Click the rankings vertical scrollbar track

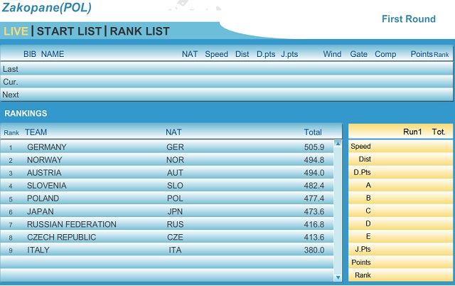[x=338, y=211]
